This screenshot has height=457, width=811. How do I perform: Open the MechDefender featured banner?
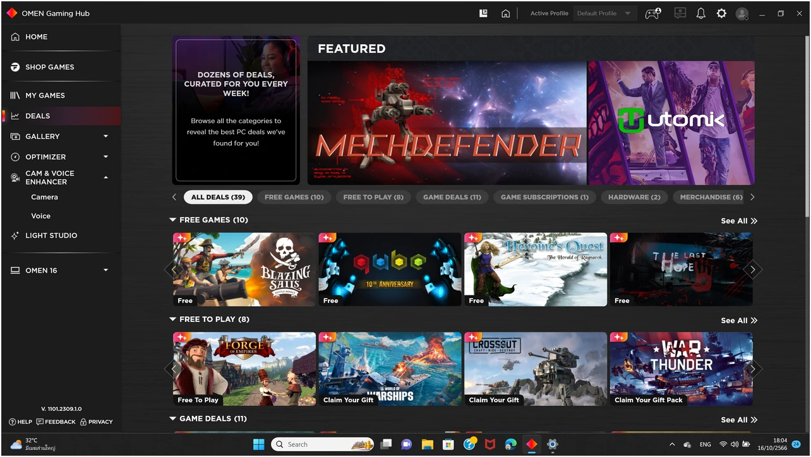(x=447, y=122)
